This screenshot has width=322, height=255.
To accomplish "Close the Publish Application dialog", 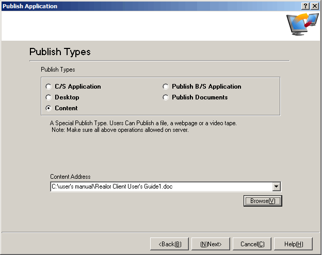I will pyautogui.click(x=315, y=6).
